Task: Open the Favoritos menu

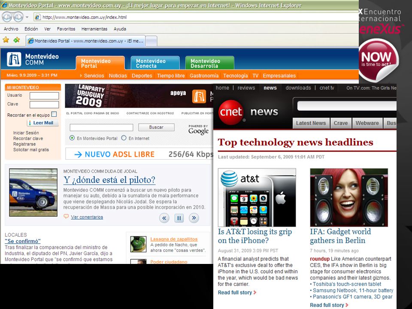Action: tap(66, 29)
